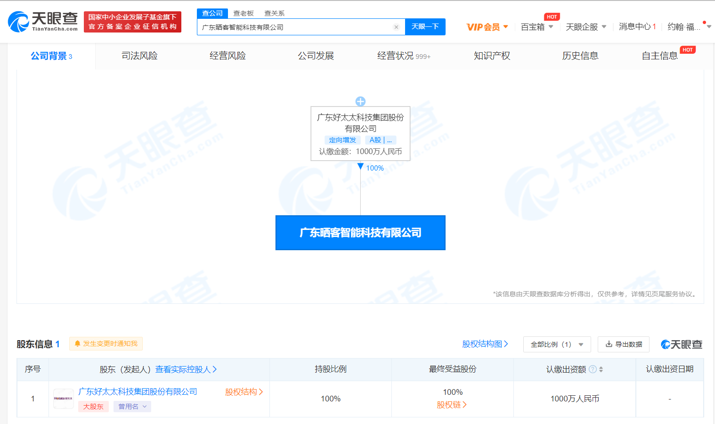Viewport: 715px width, 424px height.
Task: Click the plus icon above the shareholder node
Action: pos(360,101)
